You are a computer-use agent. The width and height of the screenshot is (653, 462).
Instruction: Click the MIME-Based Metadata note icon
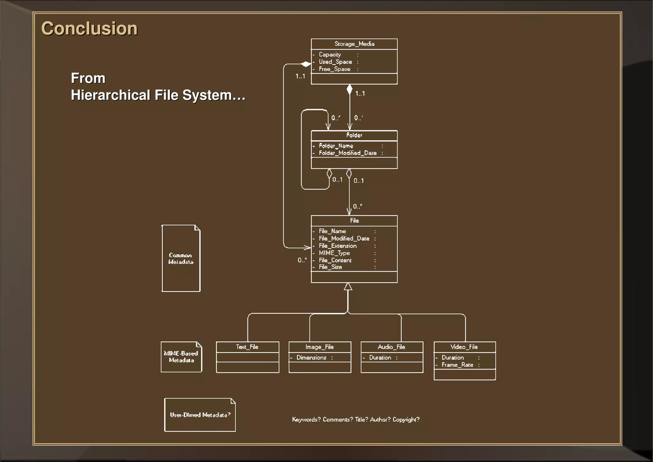point(181,357)
